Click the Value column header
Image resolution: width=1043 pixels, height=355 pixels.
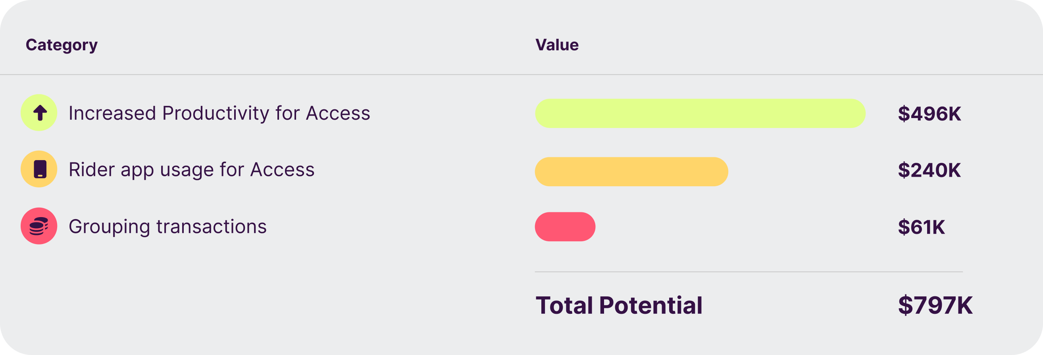(557, 45)
